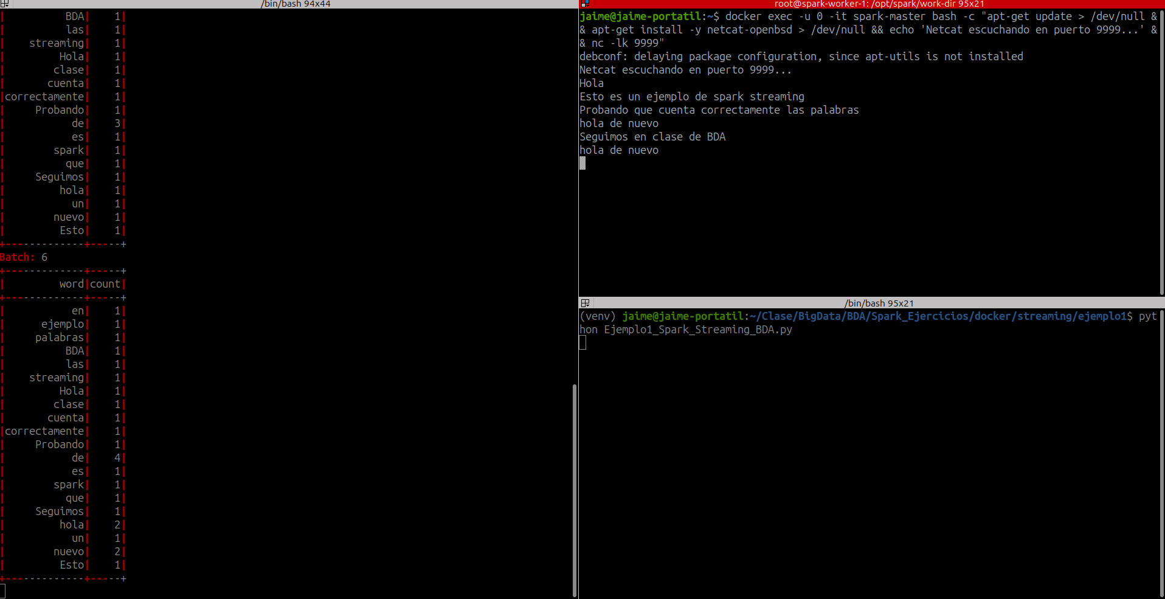Click the blue ejemplo1 directory path in the prompt
1165x599 pixels.
click(x=941, y=316)
